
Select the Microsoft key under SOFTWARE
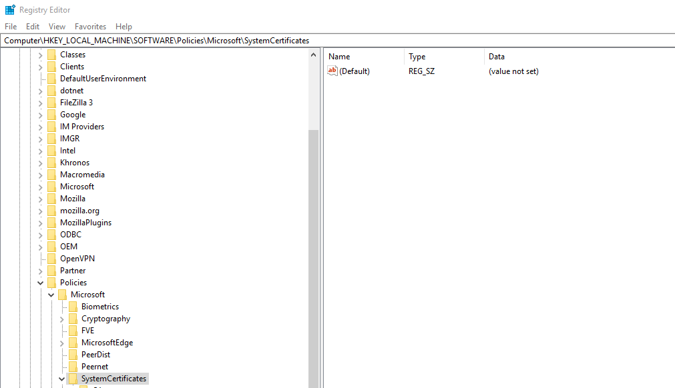tap(77, 187)
